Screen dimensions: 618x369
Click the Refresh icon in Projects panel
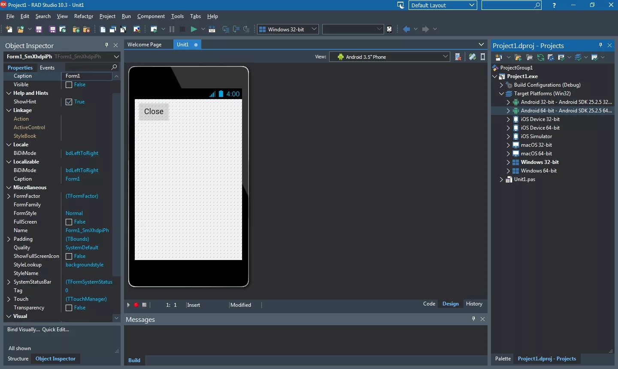[540, 57]
